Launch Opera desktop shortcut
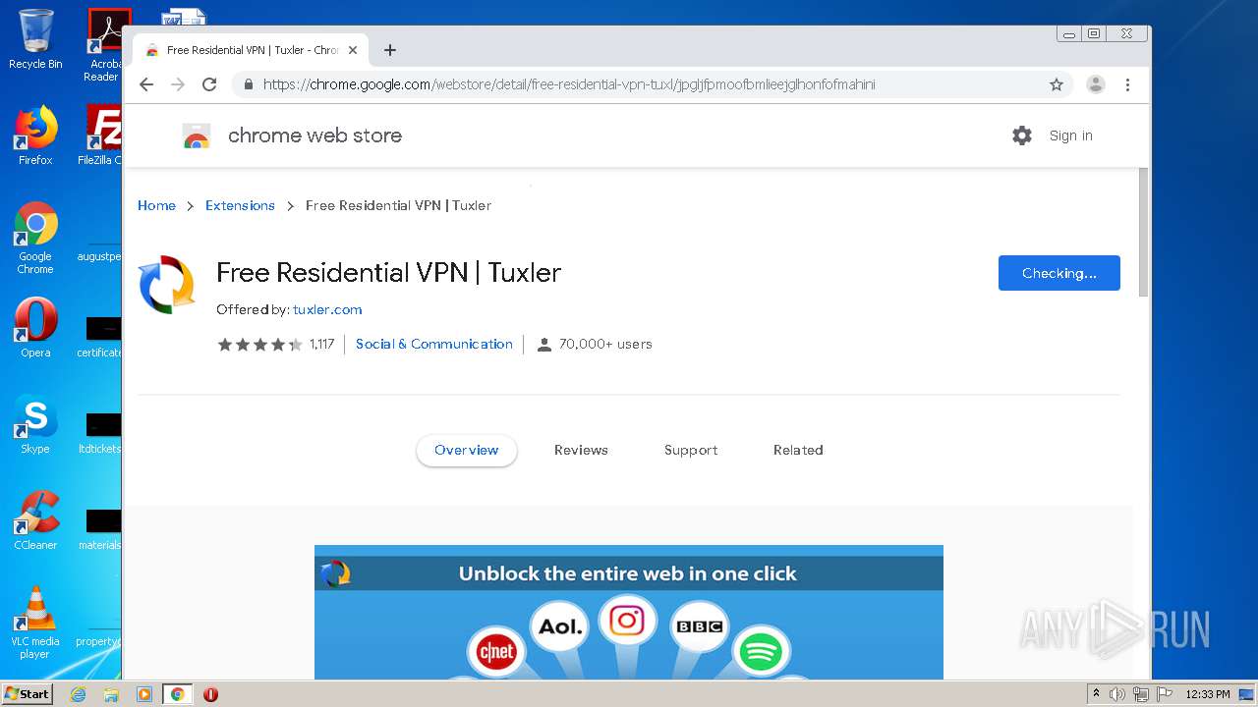Image resolution: width=1258 pixels, height=707 pixels. [35, 329]
